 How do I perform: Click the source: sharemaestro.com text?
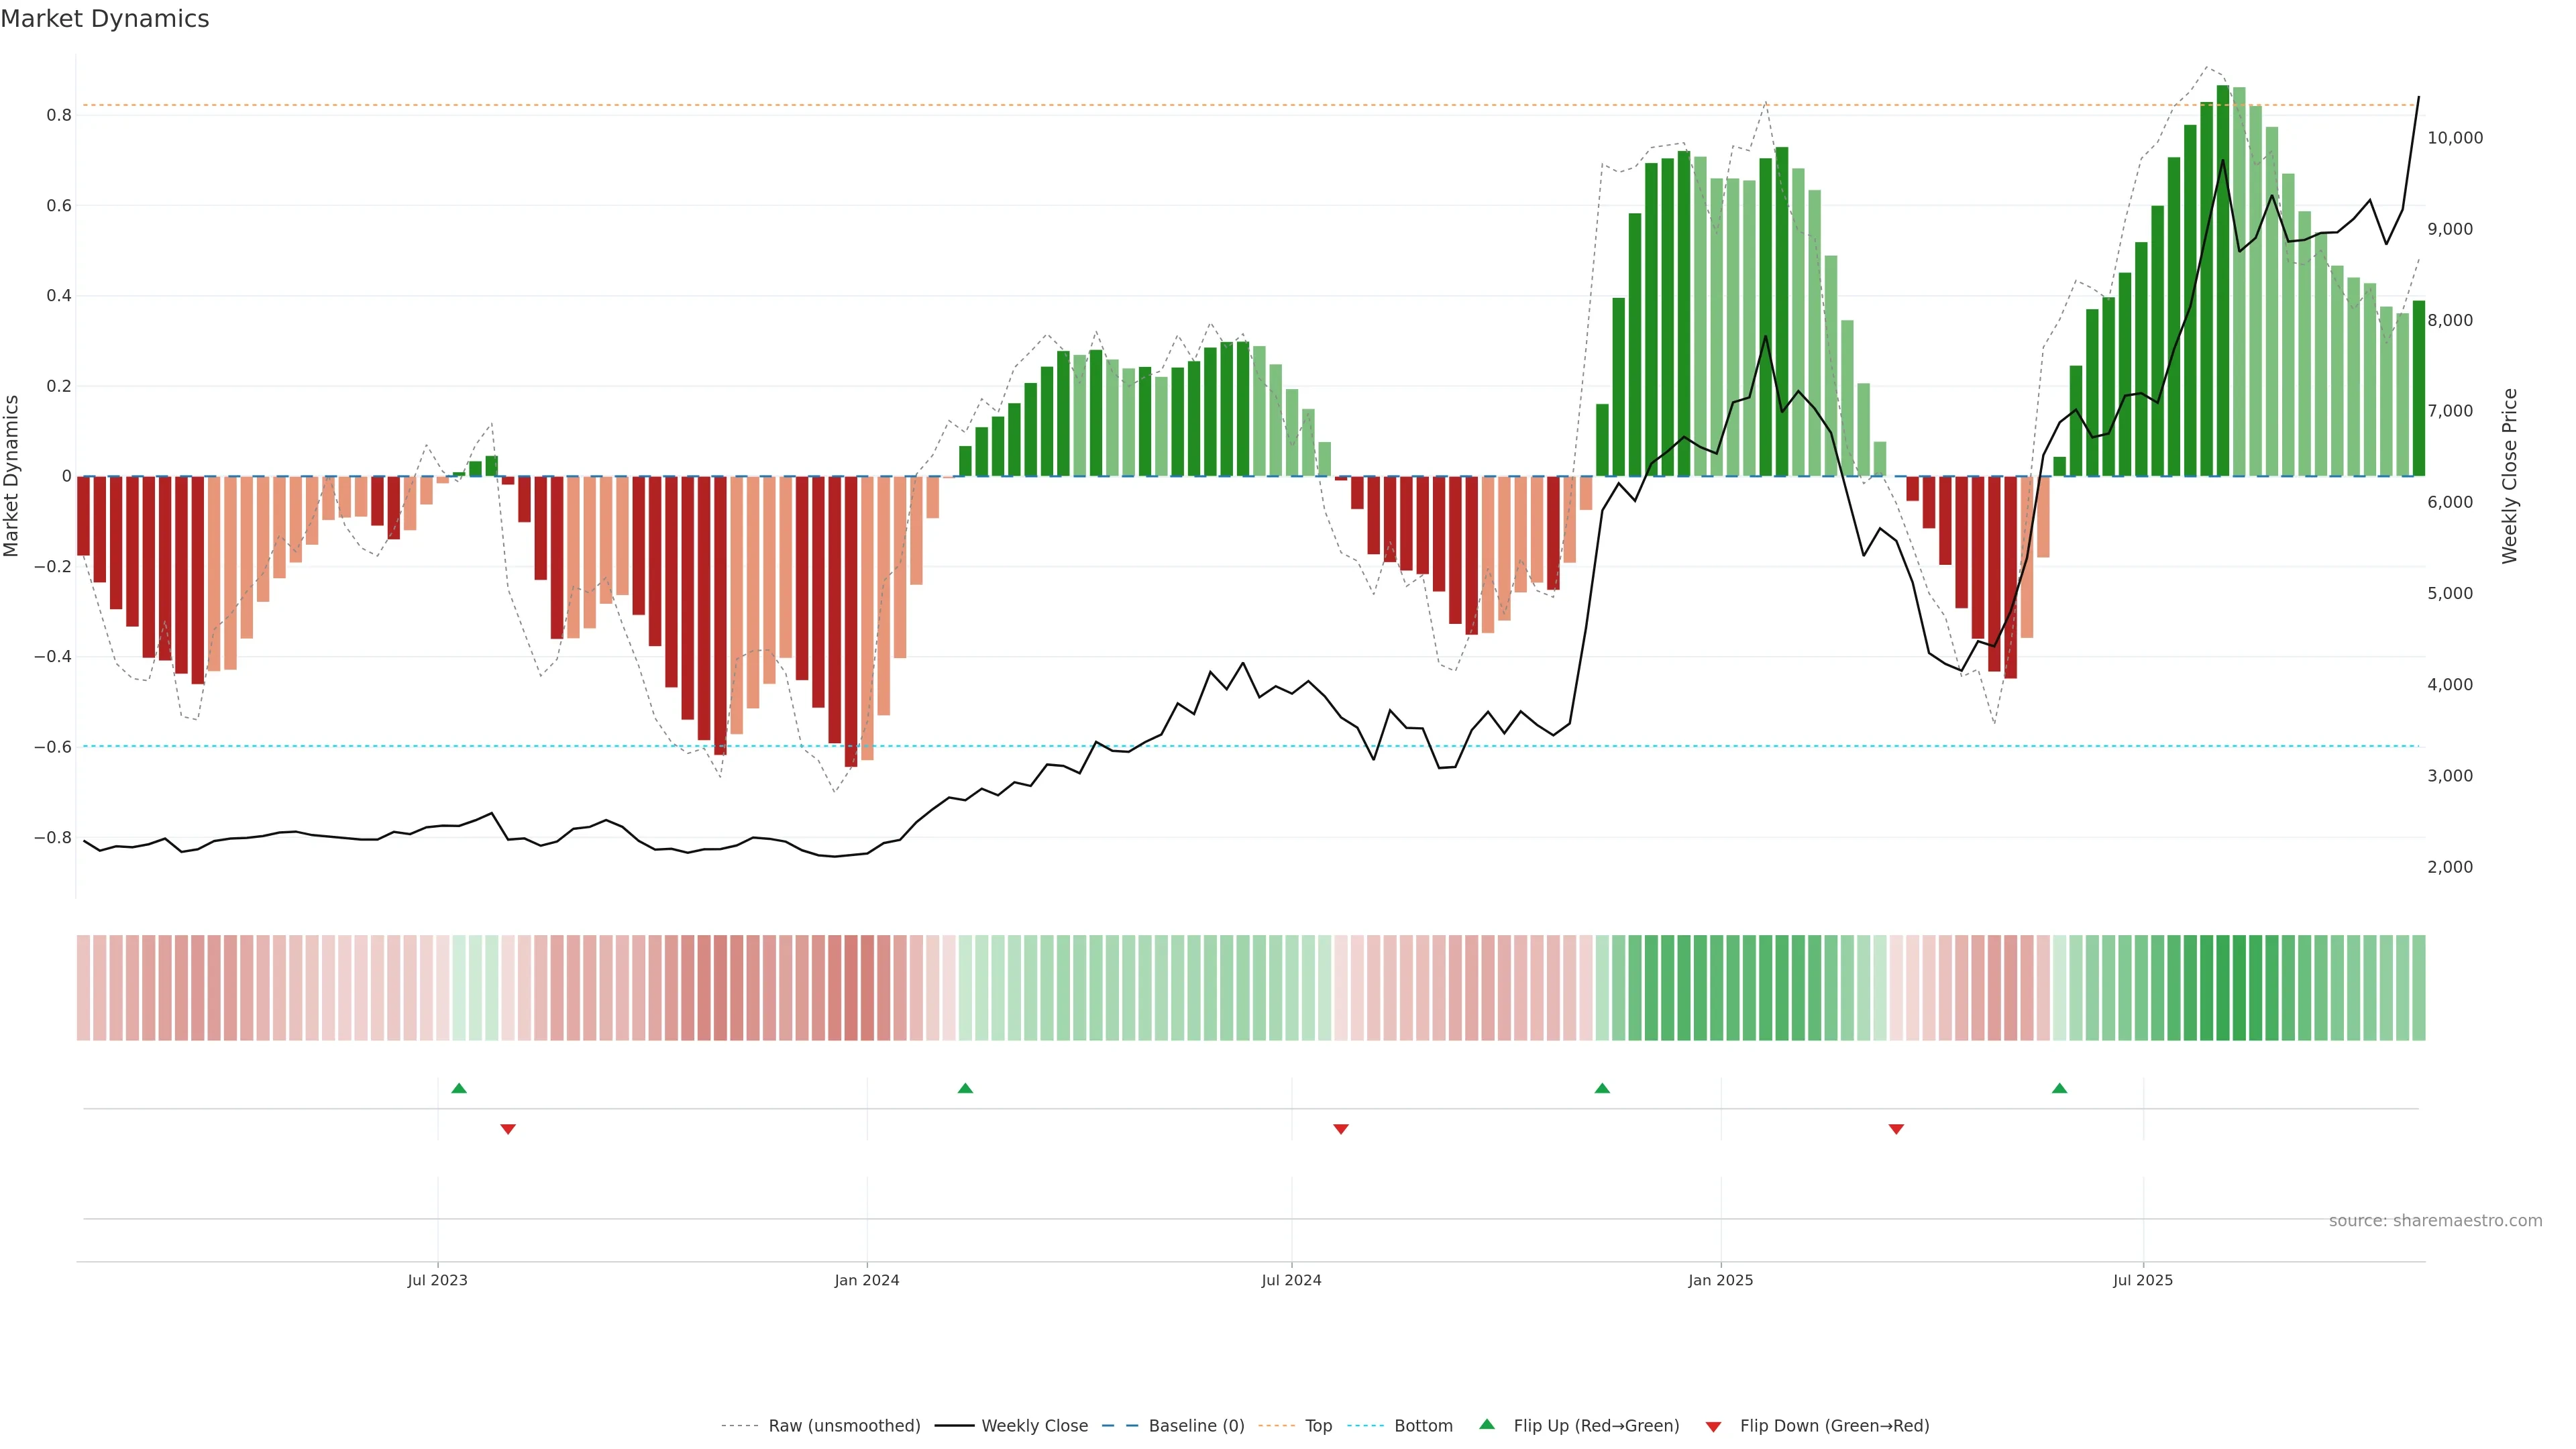point(2435,1221)
